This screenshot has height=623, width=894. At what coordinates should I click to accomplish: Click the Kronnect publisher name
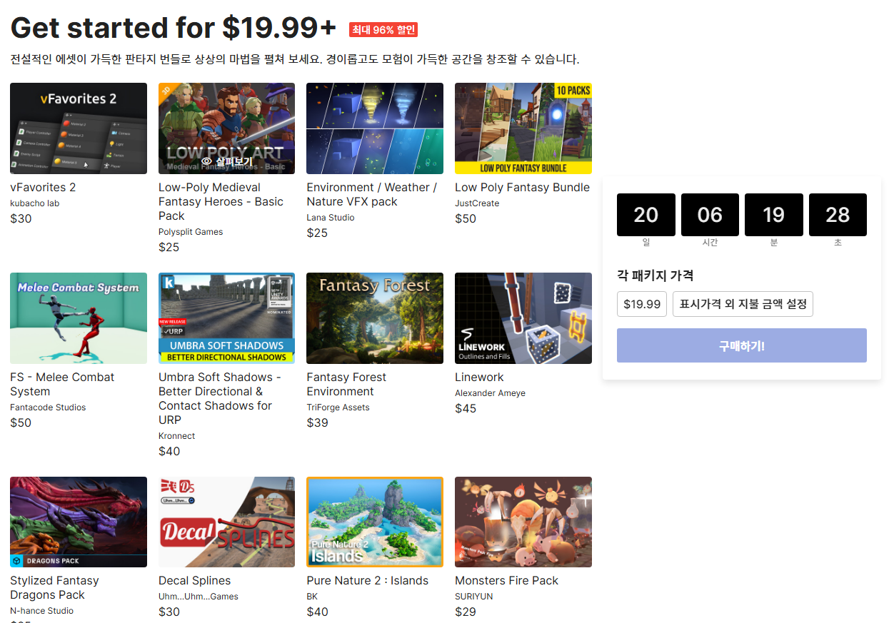[176, 436]
